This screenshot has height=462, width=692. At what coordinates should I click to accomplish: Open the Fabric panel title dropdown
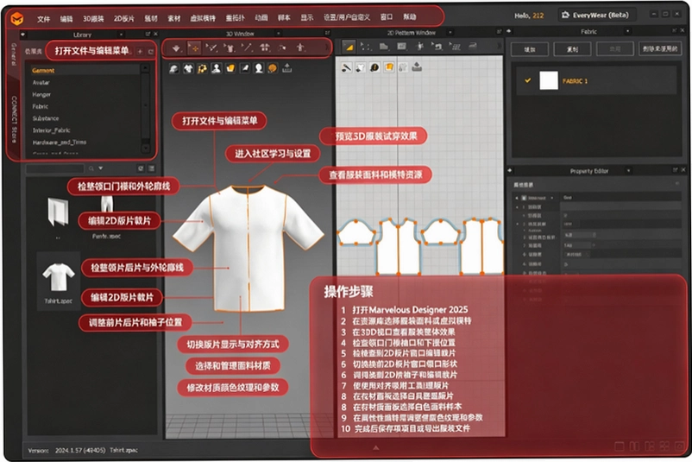(x=627, y=31)
